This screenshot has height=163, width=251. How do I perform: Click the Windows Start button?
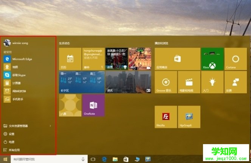click(x=5, y=159)
